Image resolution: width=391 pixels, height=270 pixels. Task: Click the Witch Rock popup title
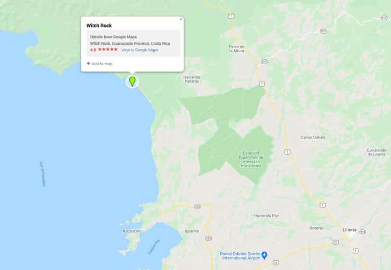coord(99,25)
